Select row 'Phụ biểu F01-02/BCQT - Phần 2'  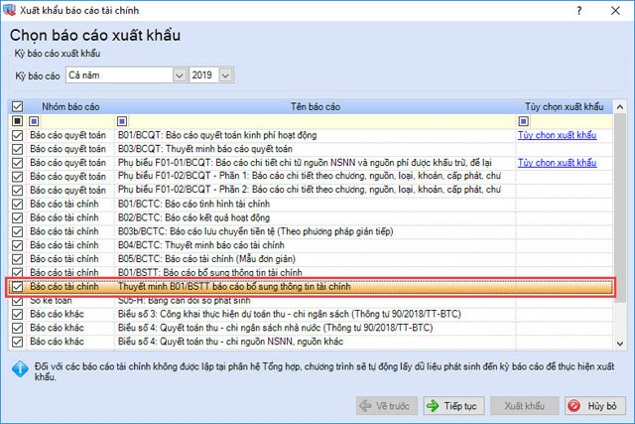(311, 191)
